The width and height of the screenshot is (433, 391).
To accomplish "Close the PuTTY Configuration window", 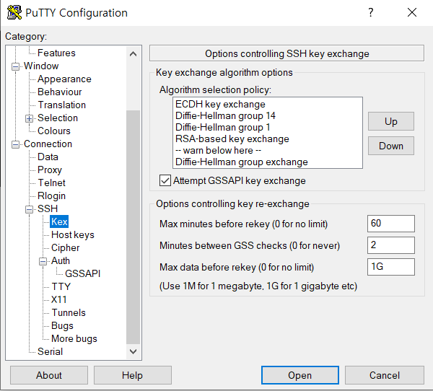I will pyautogui.click(x=412, y=12).
